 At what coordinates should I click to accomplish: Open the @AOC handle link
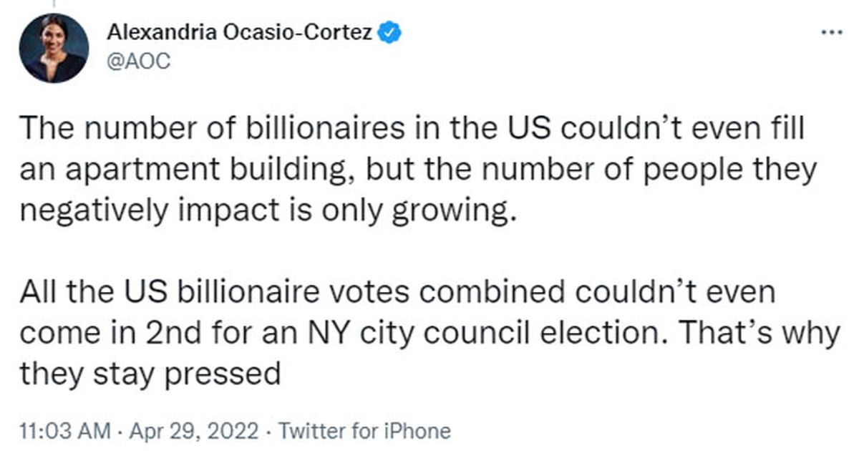point(138,62)
